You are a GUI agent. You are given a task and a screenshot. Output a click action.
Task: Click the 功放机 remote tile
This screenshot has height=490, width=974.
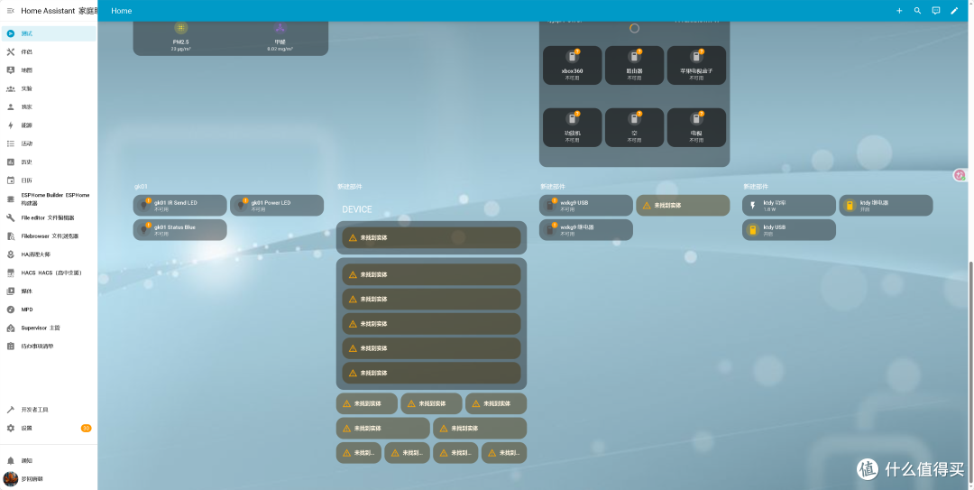tap(572, 127)
